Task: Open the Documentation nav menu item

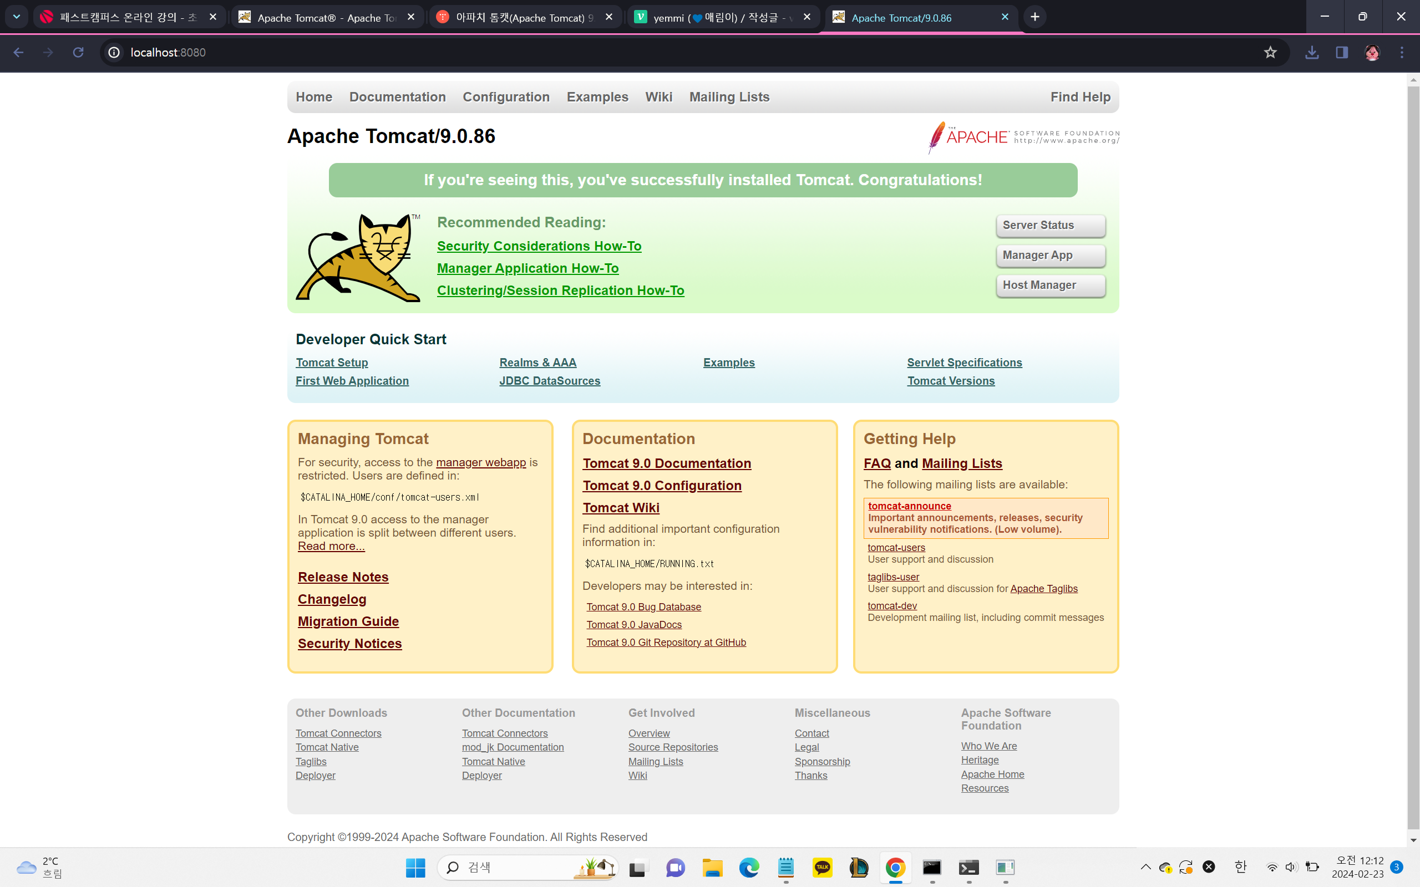Action: [x=397, y=97]
